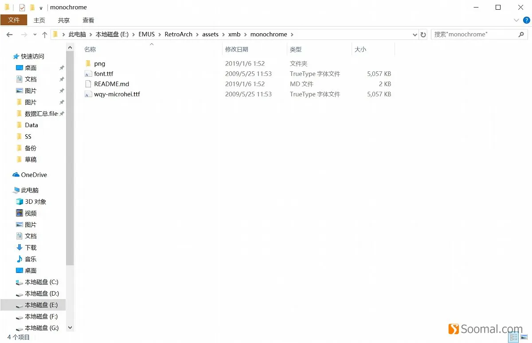Click assets in the address breadcrumb

[x=211, y=35]
